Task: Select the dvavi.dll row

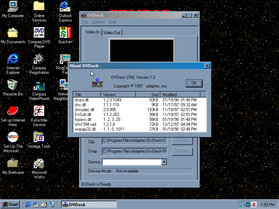Action: pyautogui.click(x=140, y=100)
